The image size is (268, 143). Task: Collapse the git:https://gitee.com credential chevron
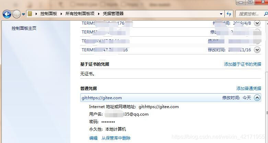click(257, 97)
